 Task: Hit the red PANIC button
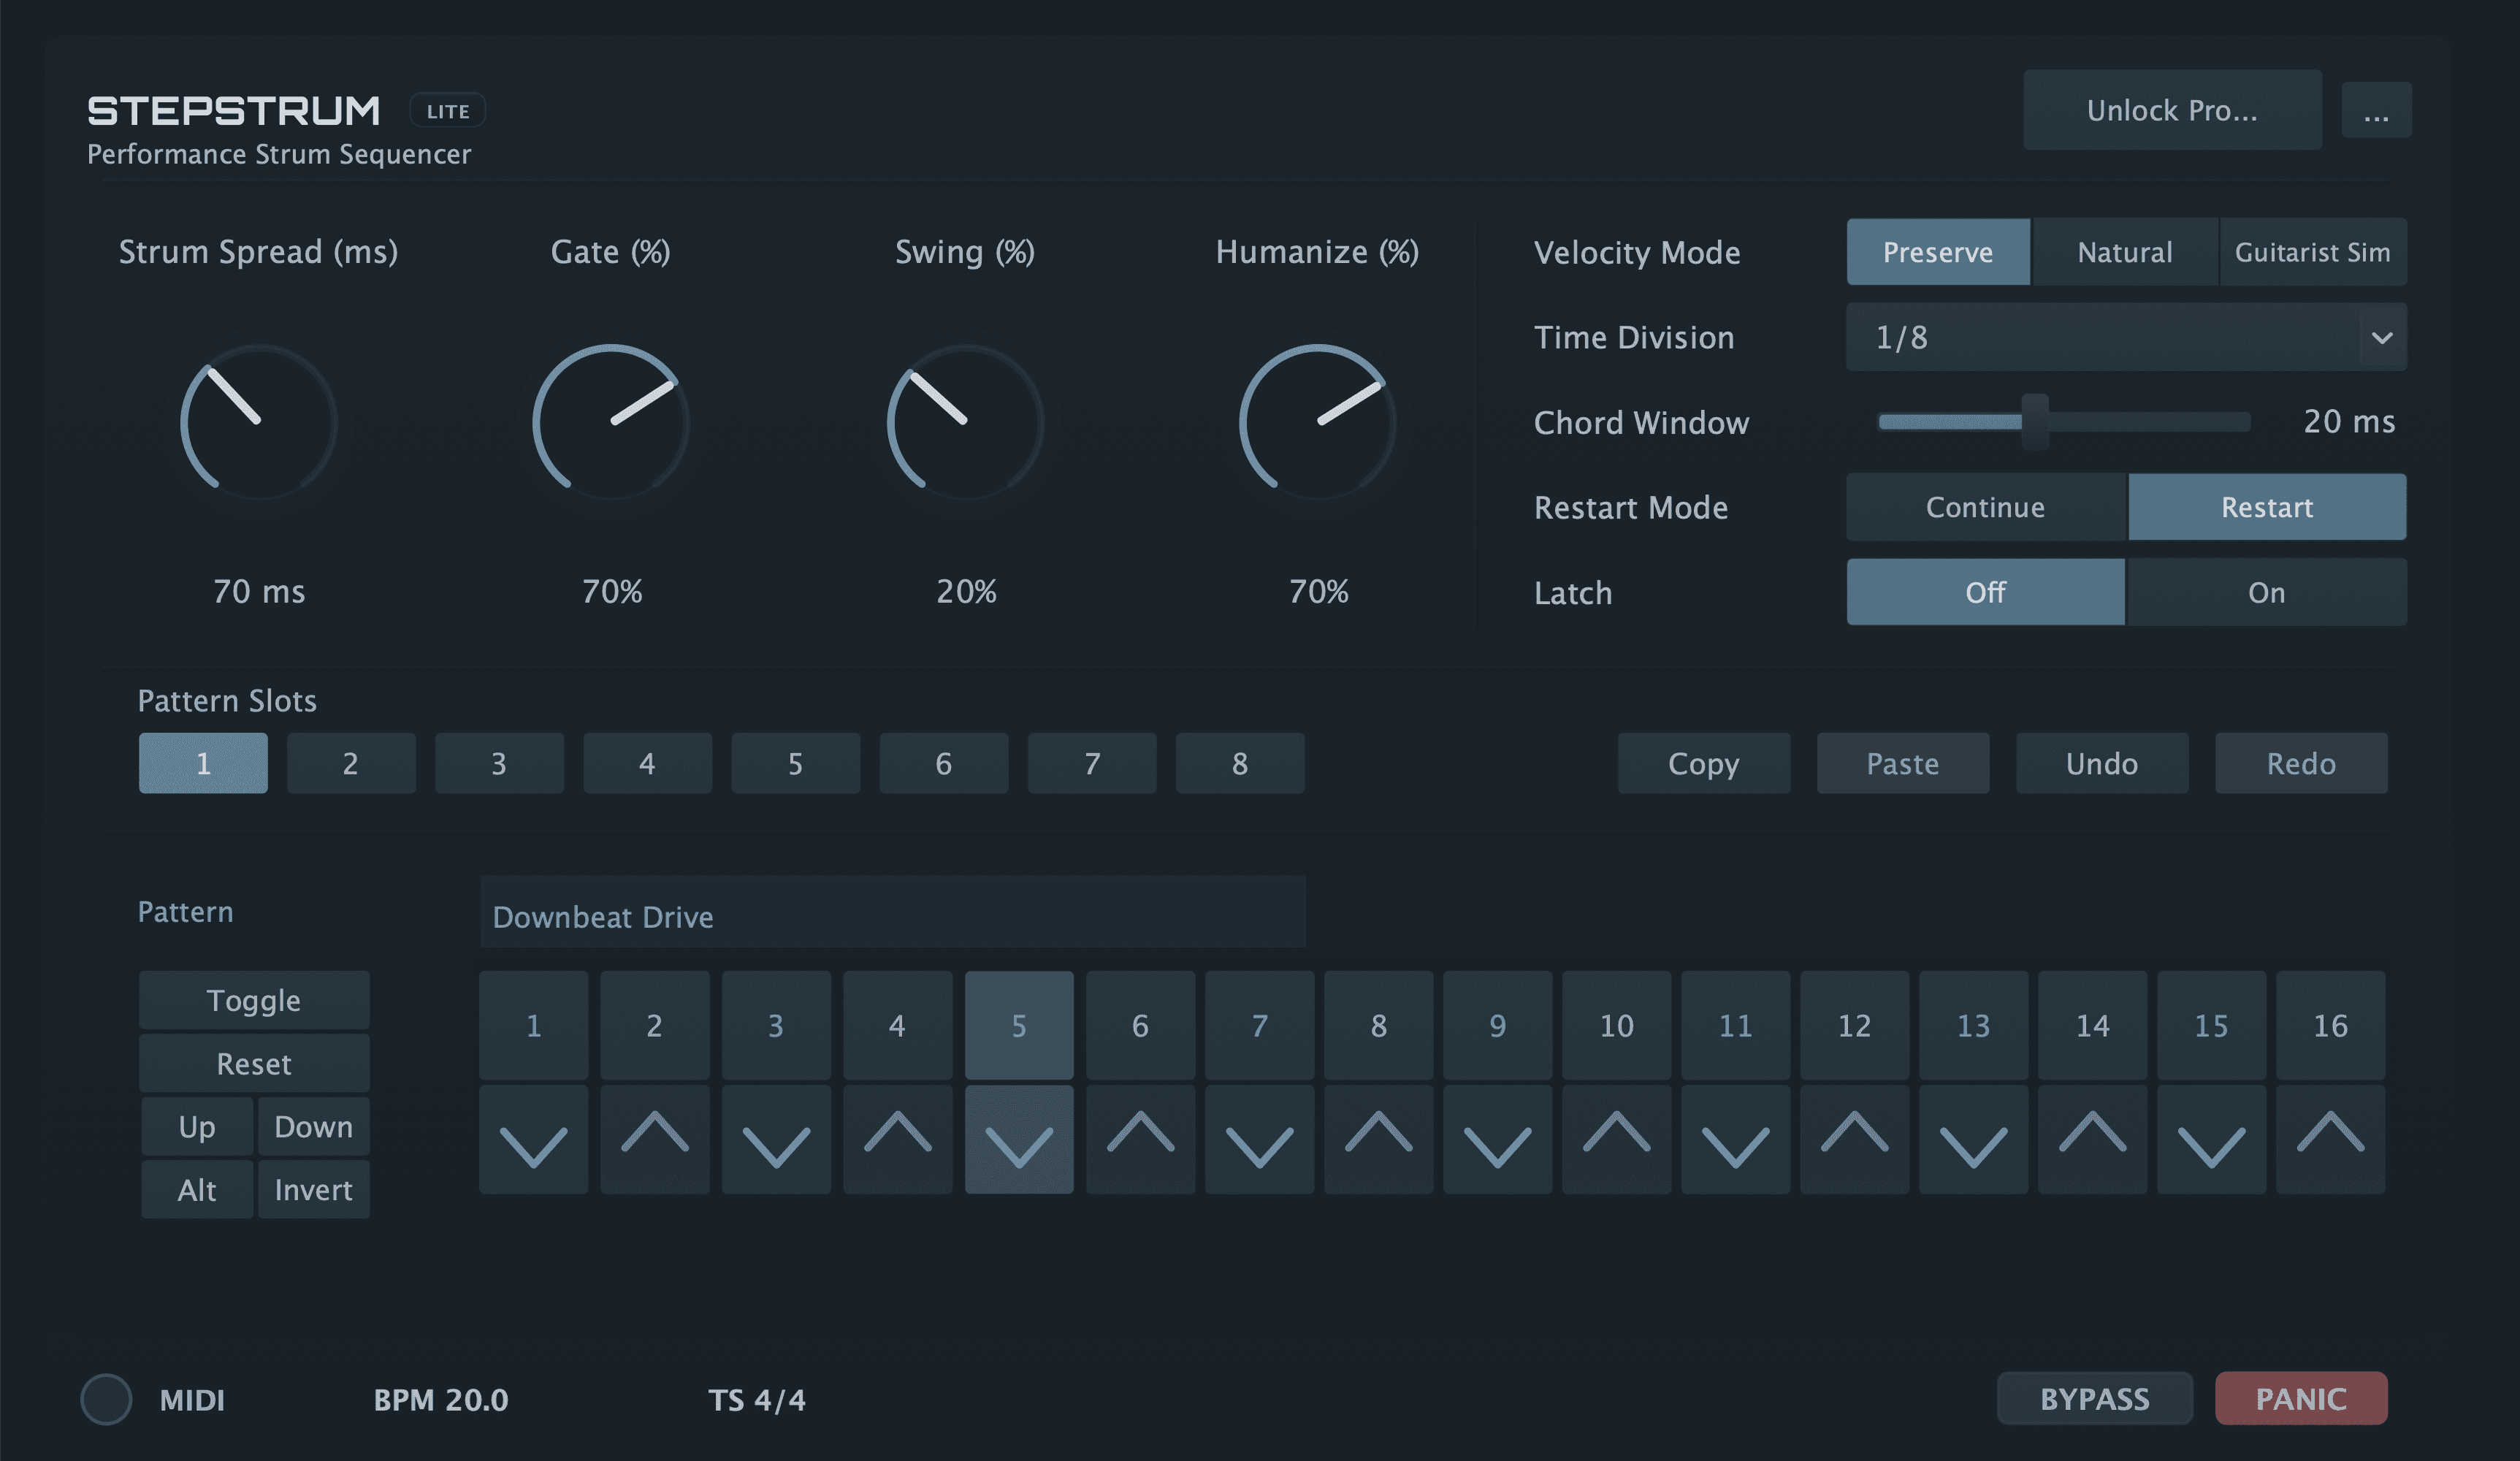click(2301, 1398)
